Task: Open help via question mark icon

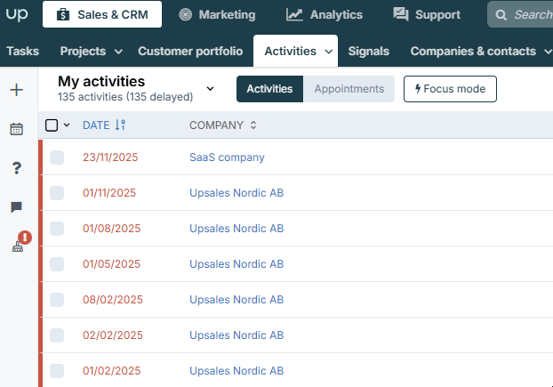Action: tap(16, 168)
